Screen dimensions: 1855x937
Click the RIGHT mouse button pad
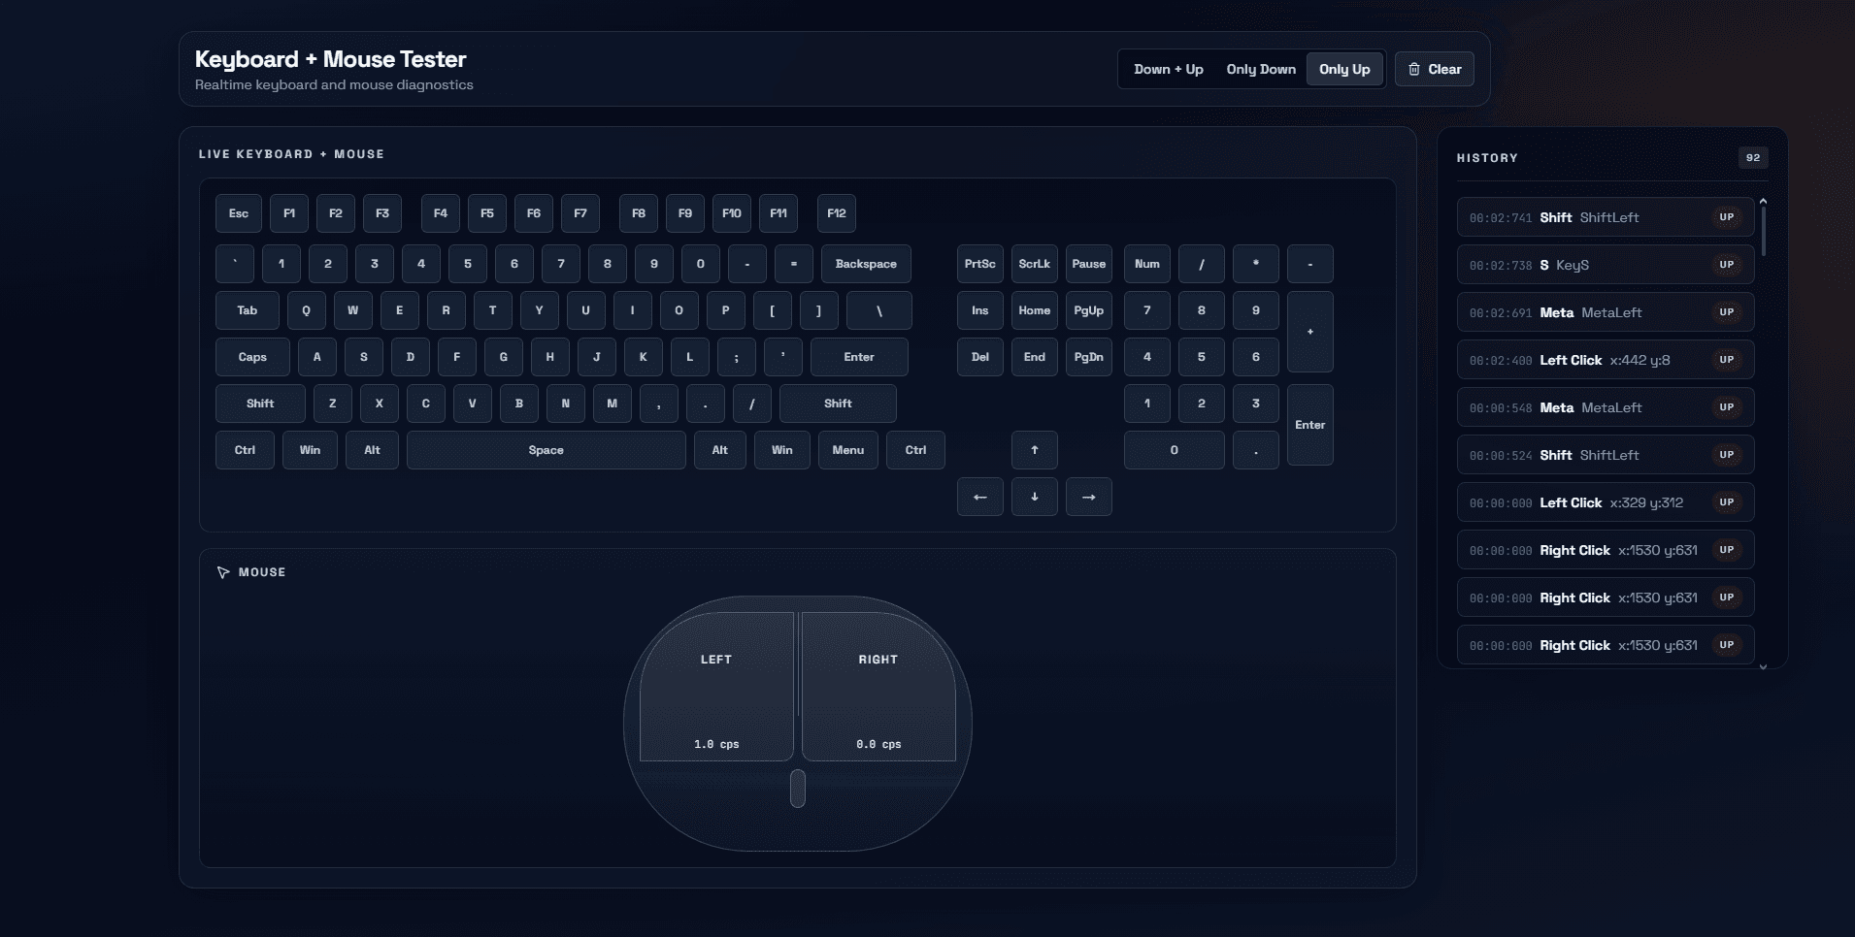[878, 687]
